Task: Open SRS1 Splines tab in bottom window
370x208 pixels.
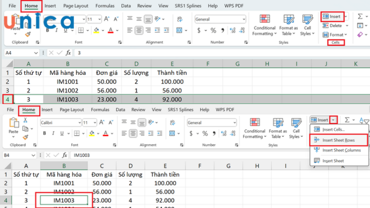Action: point(180,110)
